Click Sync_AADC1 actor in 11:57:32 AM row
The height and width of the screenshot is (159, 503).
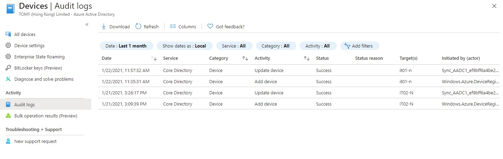click(470, 70)
